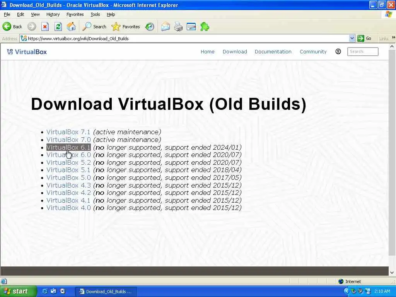Open Favorites star toolbar button
Image resolution: width=396 pixels, height=297 pixels.
[x=126, y=27]
